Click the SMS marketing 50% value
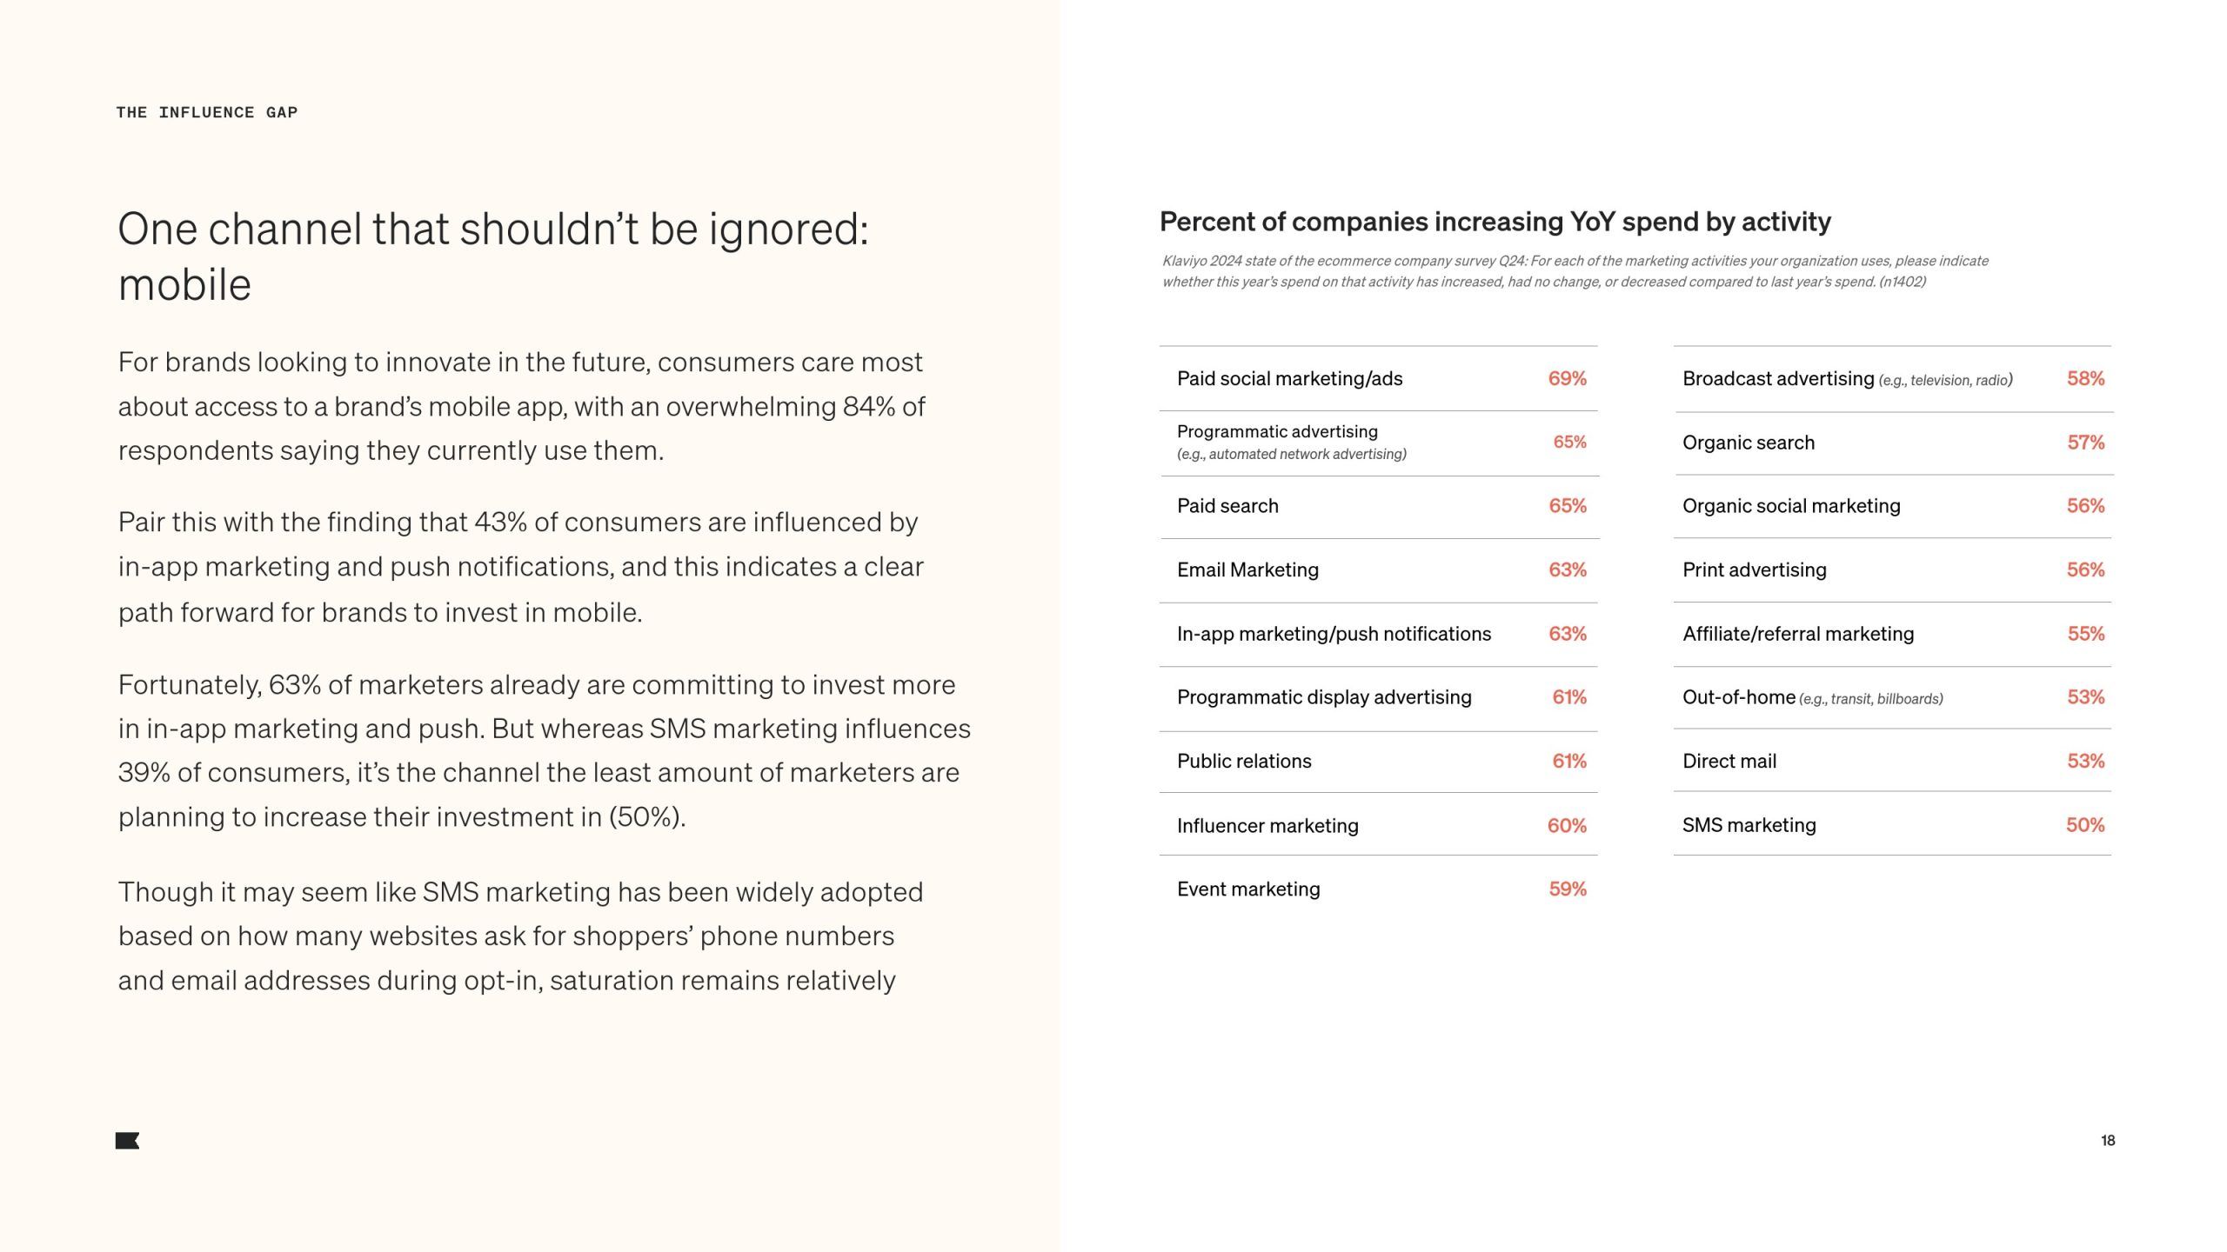 point(2085,825)
